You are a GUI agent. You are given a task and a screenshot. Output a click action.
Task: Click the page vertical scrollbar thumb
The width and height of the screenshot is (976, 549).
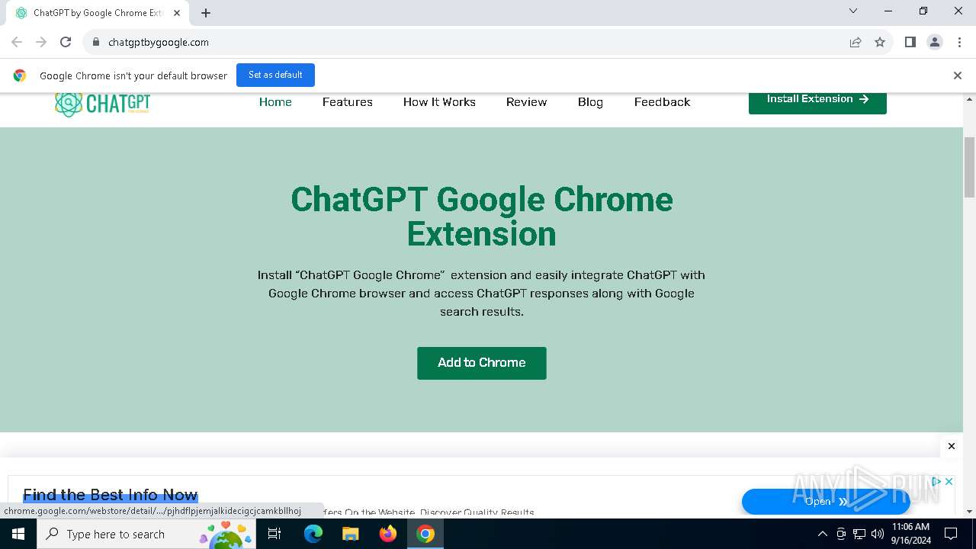[x=970, y=167]
